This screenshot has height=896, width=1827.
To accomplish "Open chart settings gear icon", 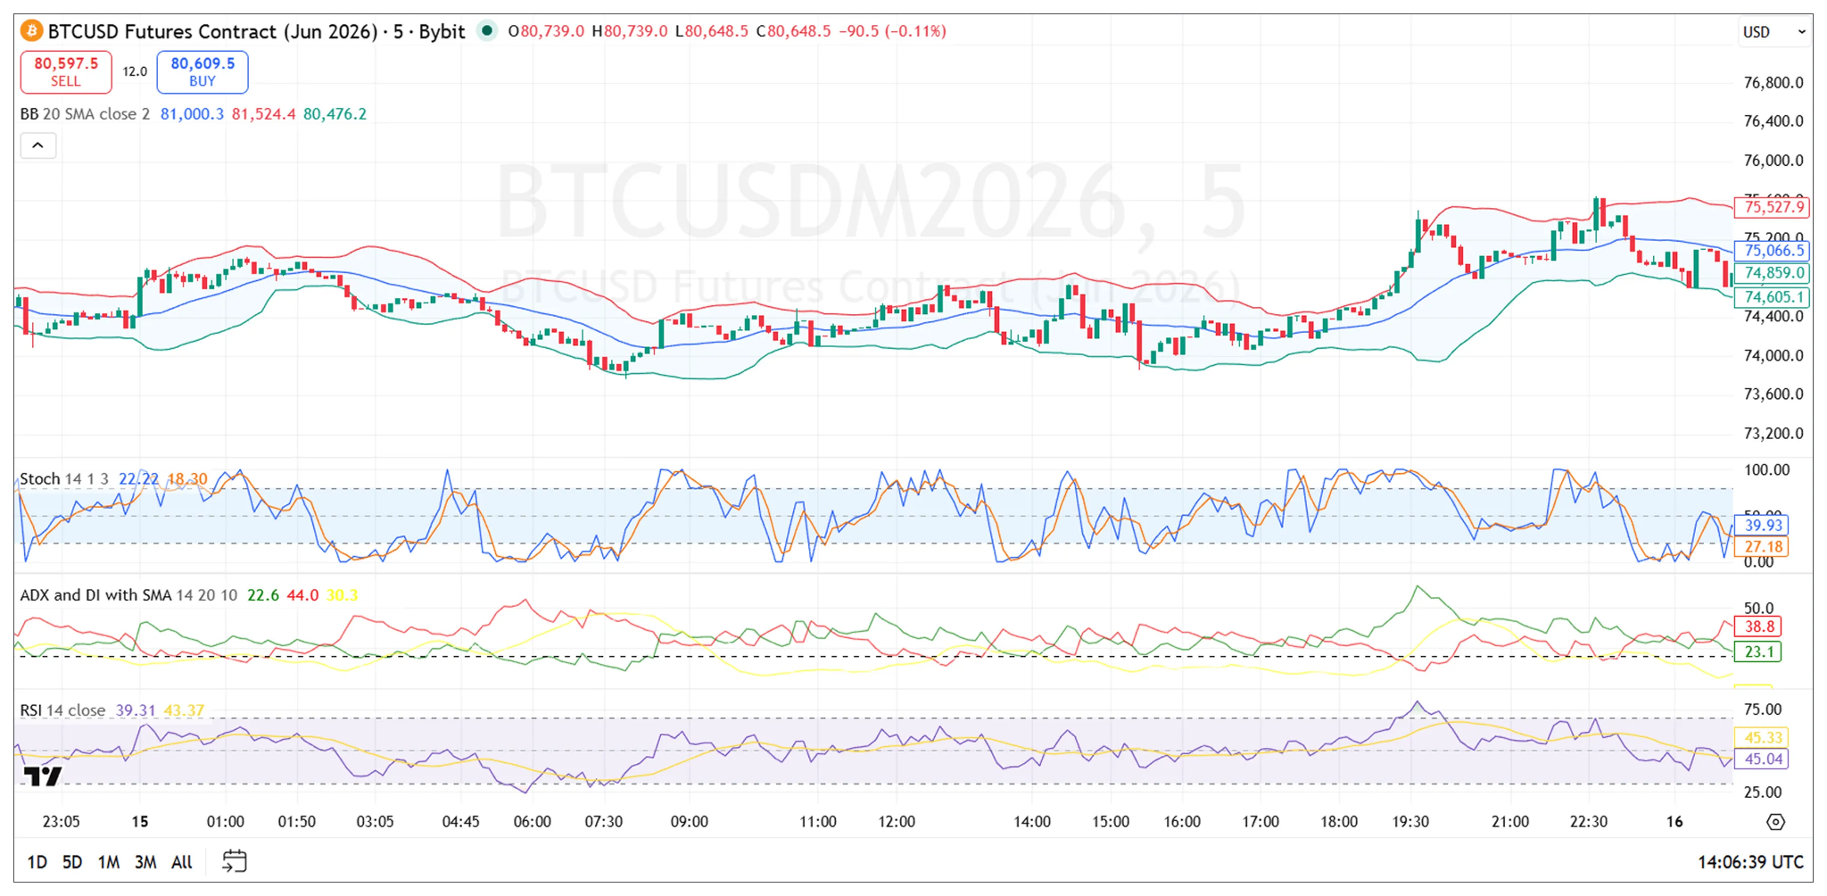I will (x=1775, y=822).
